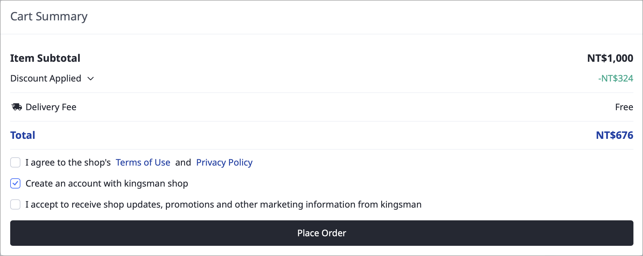Select the NT$1,000 subtotal amount

610,58
